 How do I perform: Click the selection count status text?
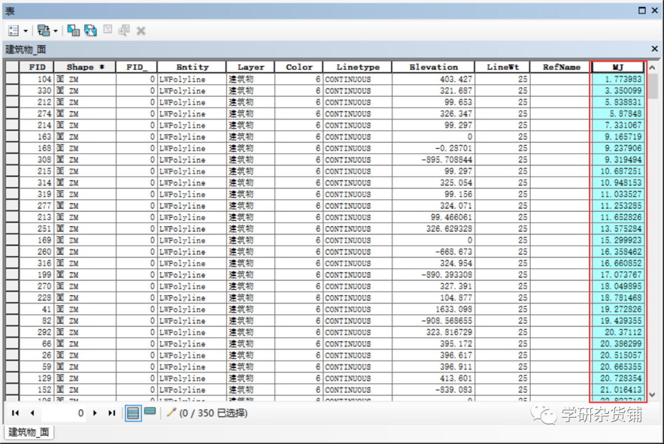click(213, 413)
